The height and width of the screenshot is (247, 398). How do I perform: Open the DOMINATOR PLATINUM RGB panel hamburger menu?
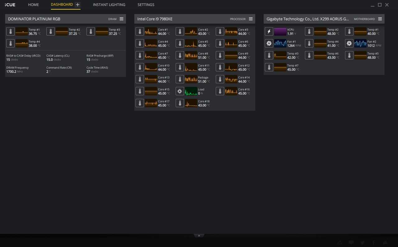pos(122,19)
